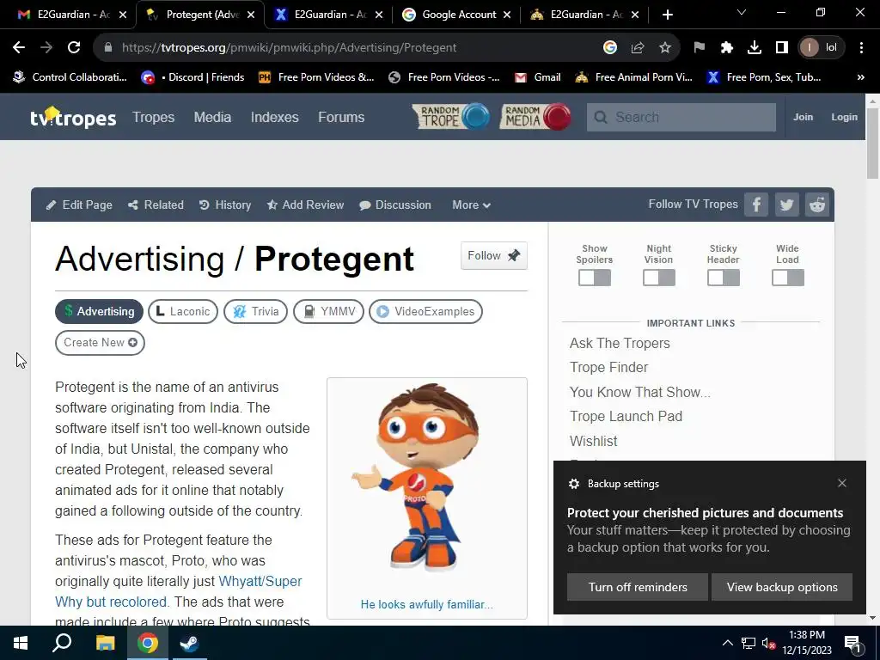880x660 pixels.
Task: Open the Chrome three-dot menu
Action: (x=861, y=48)
